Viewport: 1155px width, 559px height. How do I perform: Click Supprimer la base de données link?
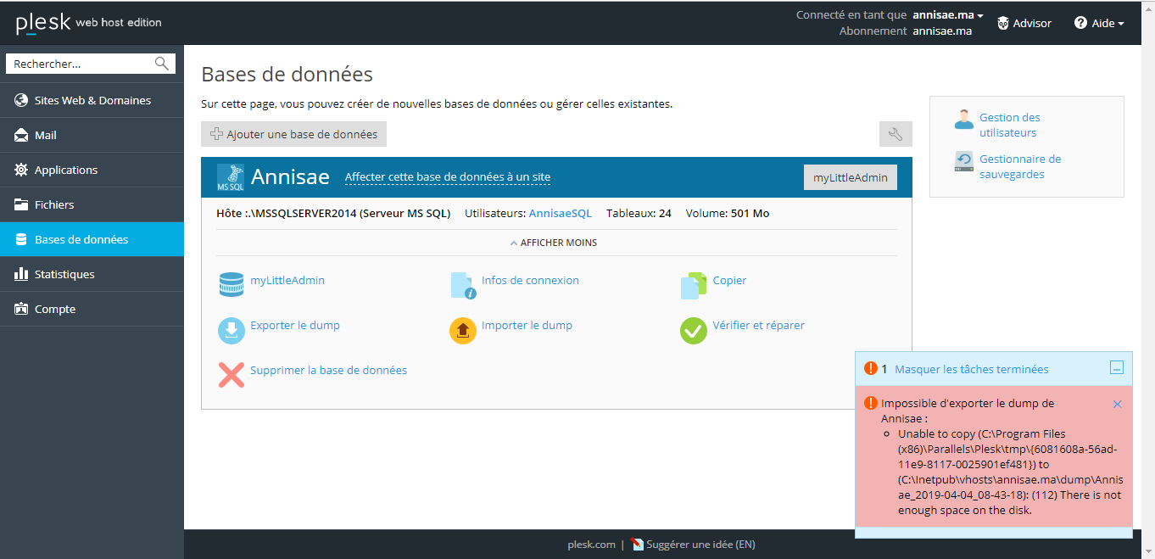(328, 370)
